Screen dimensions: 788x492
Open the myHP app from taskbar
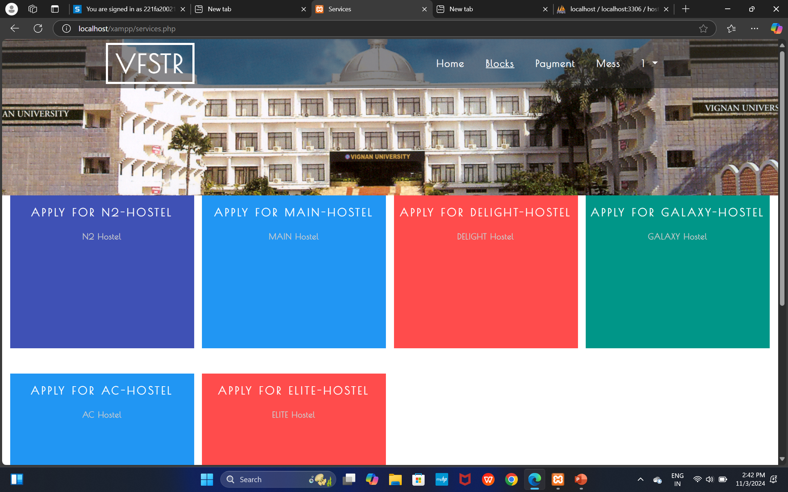(x=441, y=479)
